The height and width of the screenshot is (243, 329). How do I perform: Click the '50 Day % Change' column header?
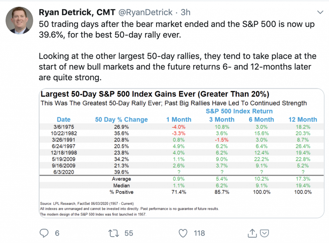click(121, 119)
